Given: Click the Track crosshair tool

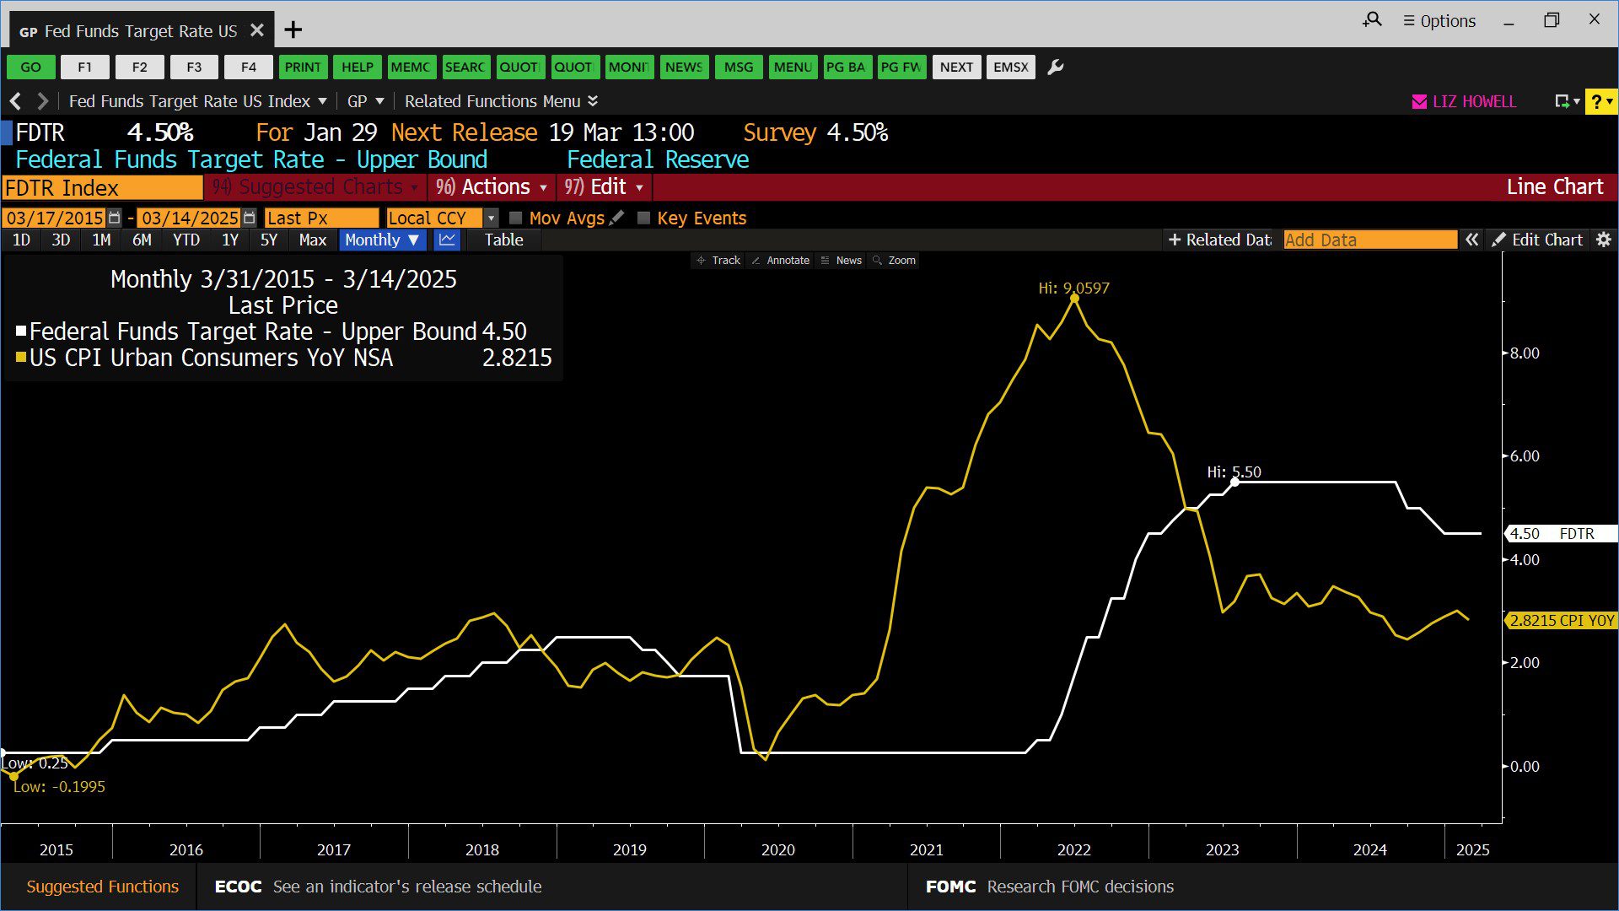Looking at the screenshot, I should [718, 261].
